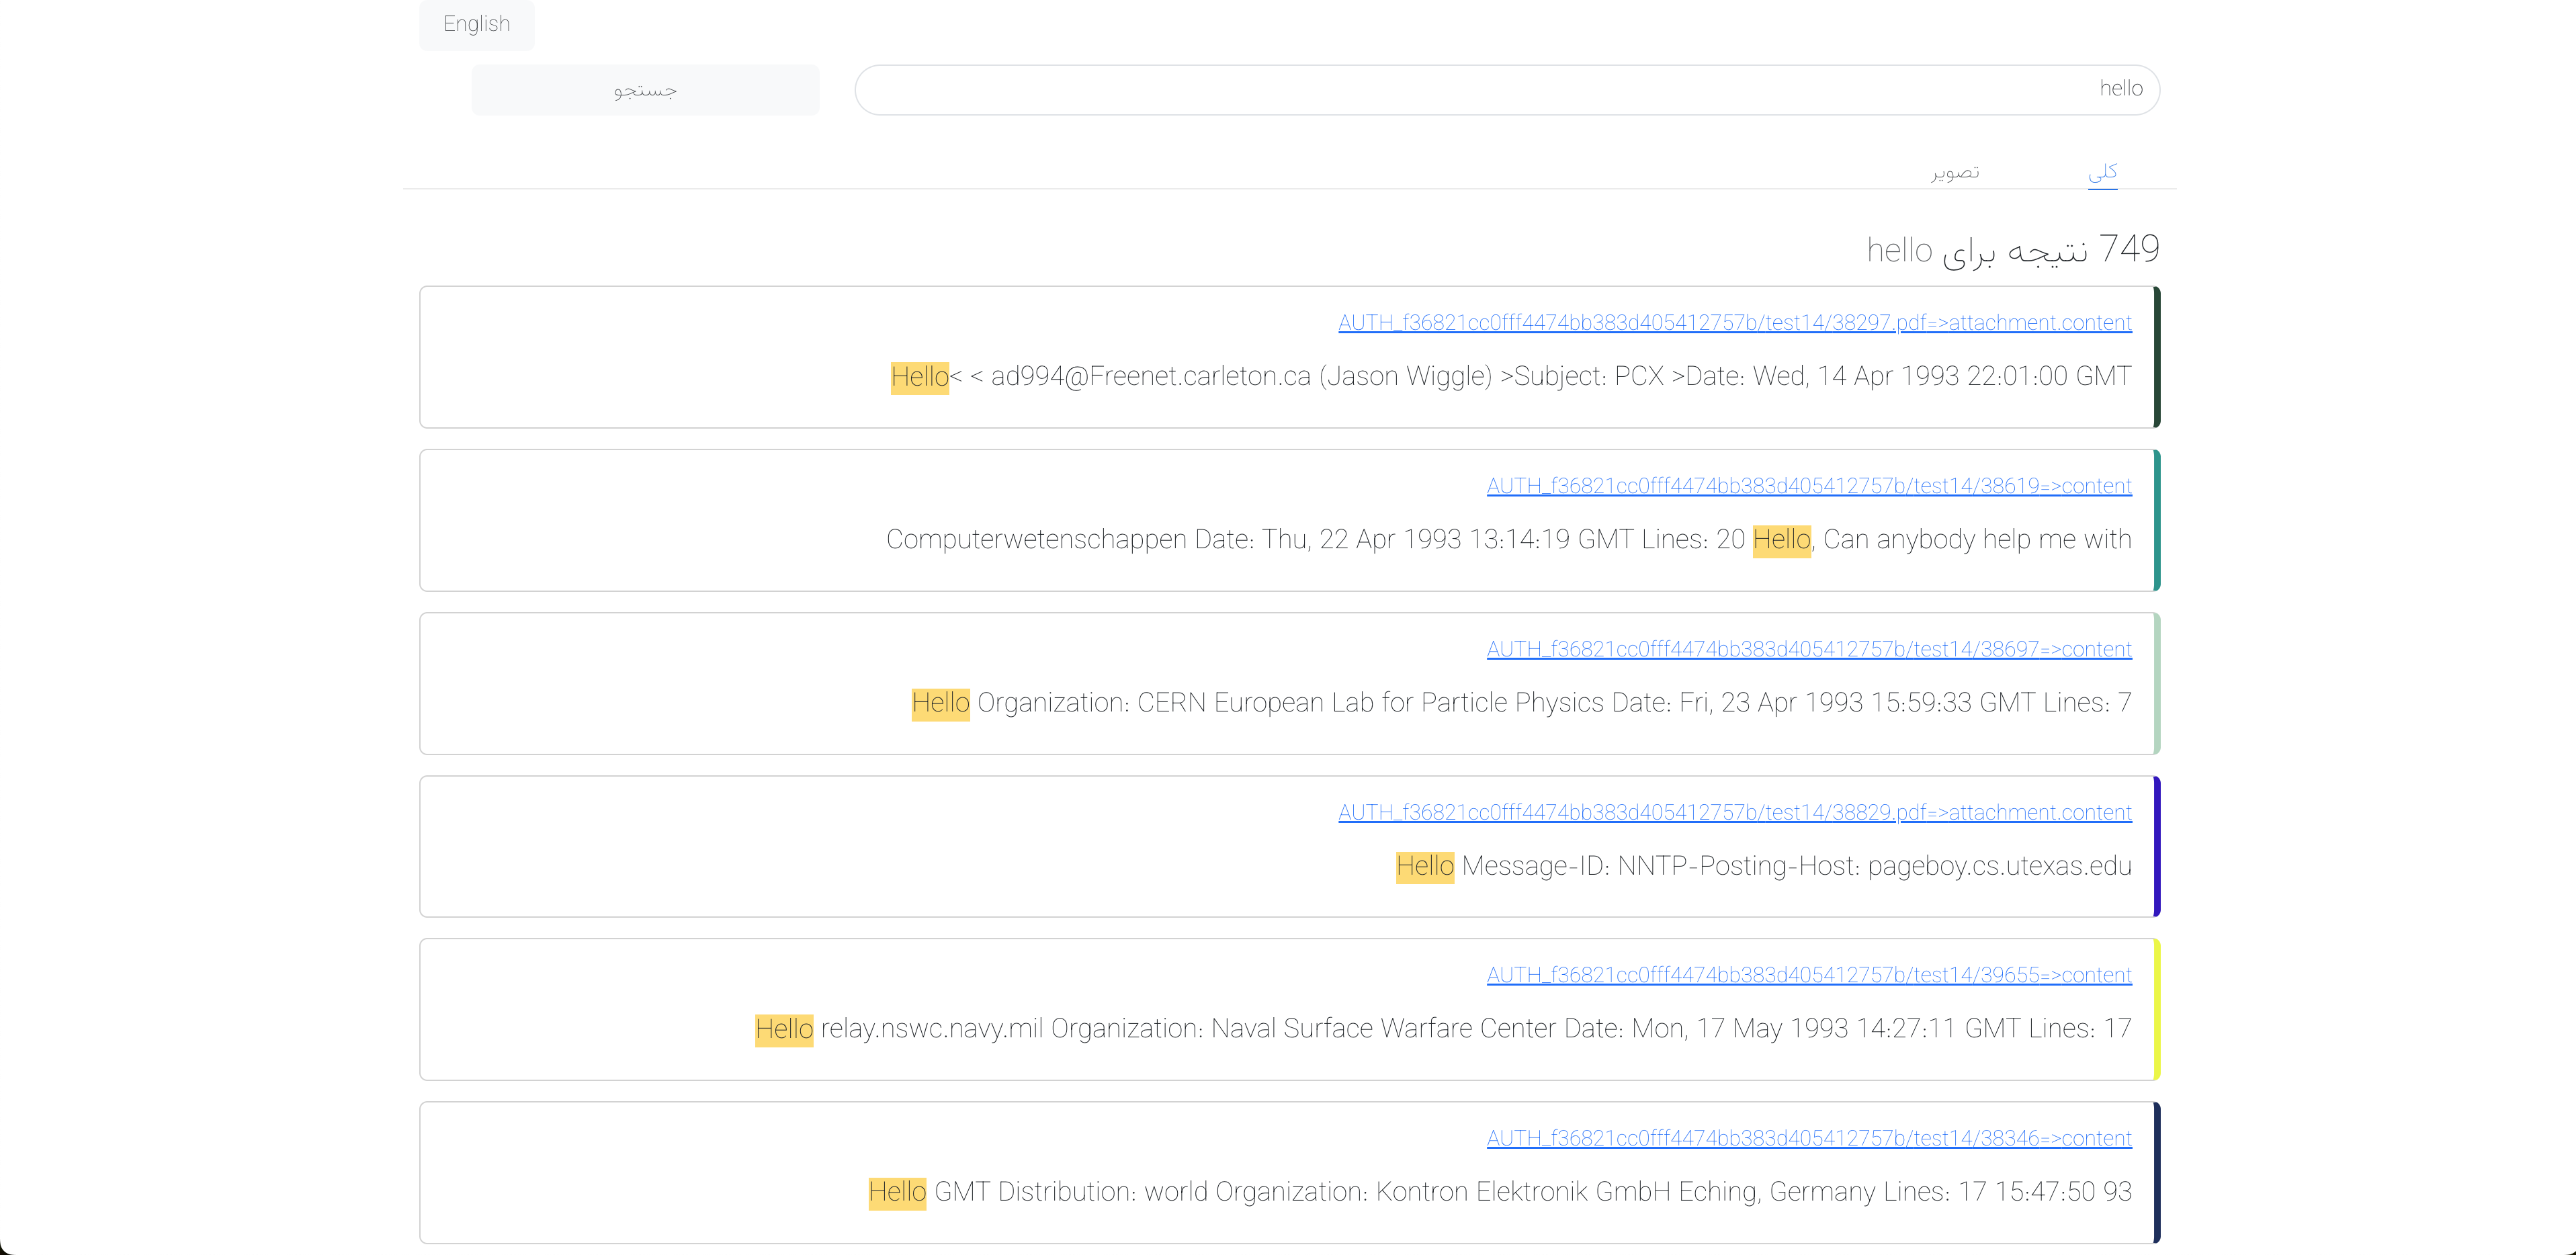The image size is (2576, 1255).
Task: Click the Jason Wiggle PCX result snippet
Action: (1510, 377)
